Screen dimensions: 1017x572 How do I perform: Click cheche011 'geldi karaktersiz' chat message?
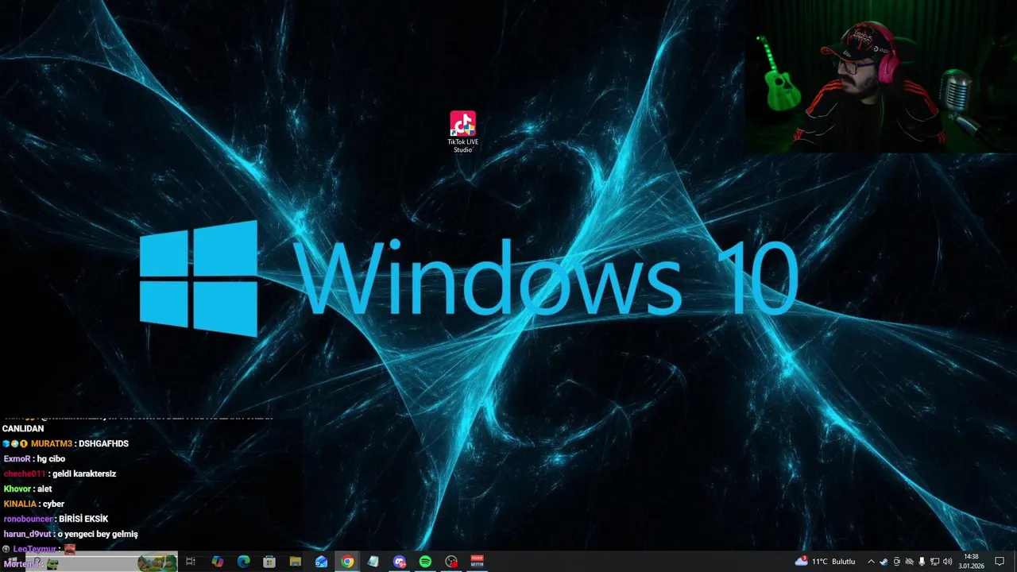60,473
